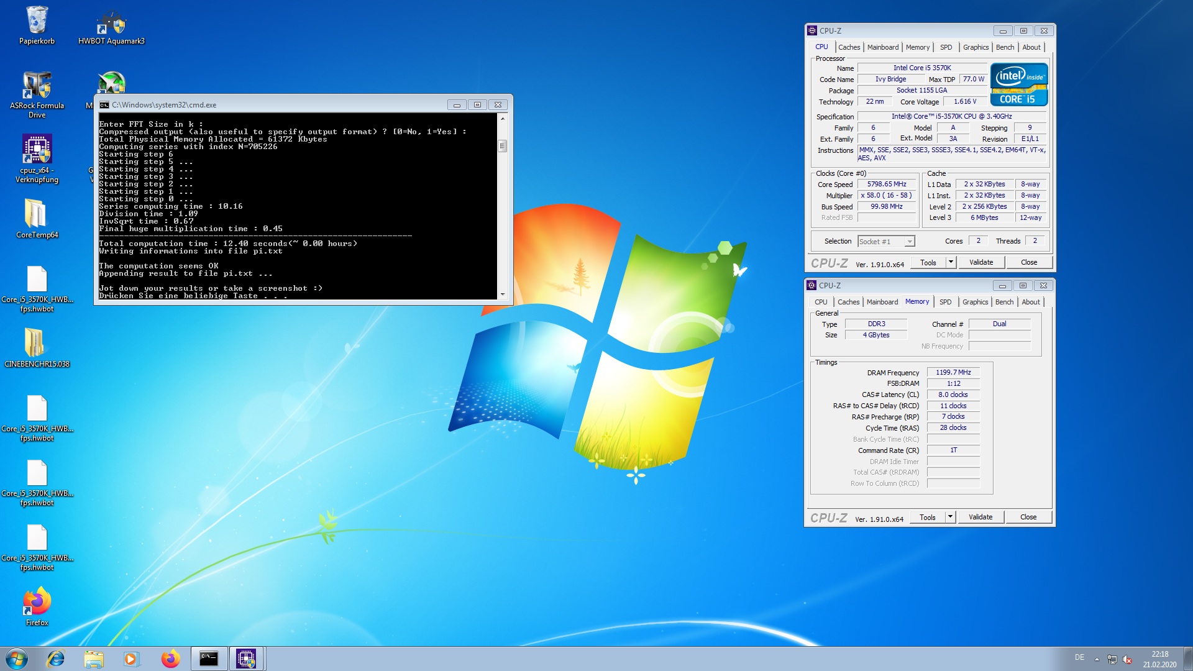The image size is (1193, 671).
Task: Open the HWBOT Aquamark3 desktop shortcut
Action: click(111, 26)
